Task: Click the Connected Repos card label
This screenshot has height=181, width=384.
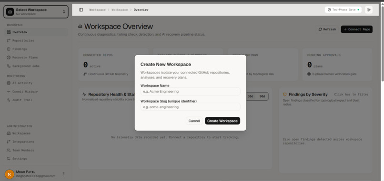Action: [98, 55]
